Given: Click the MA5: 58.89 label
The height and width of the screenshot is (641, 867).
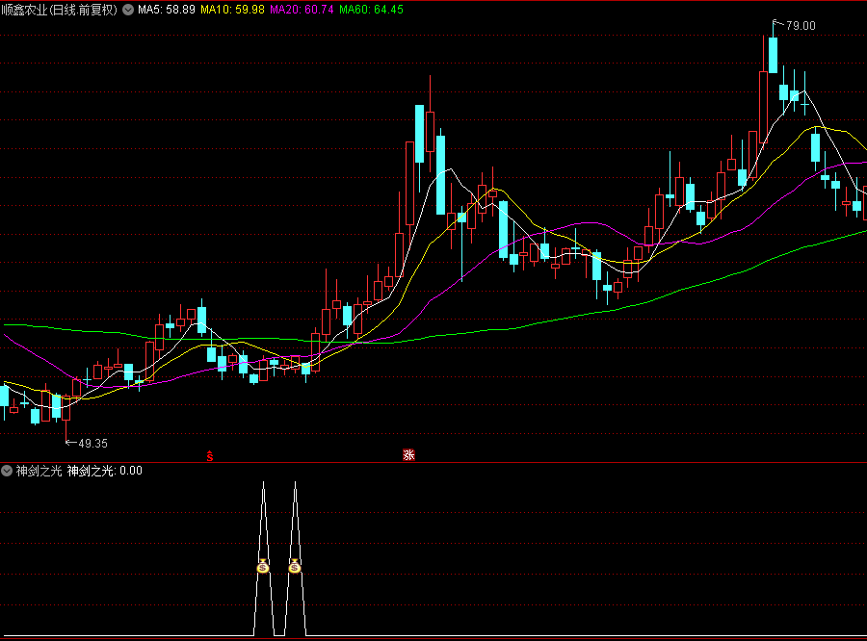Looking at the screenshot, I should tap(167, 10).
